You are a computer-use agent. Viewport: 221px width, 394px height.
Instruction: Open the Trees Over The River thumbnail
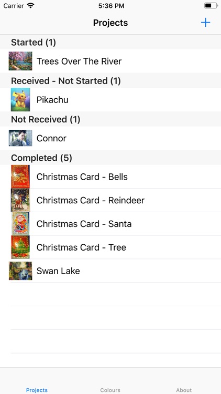tap(20, 61)
